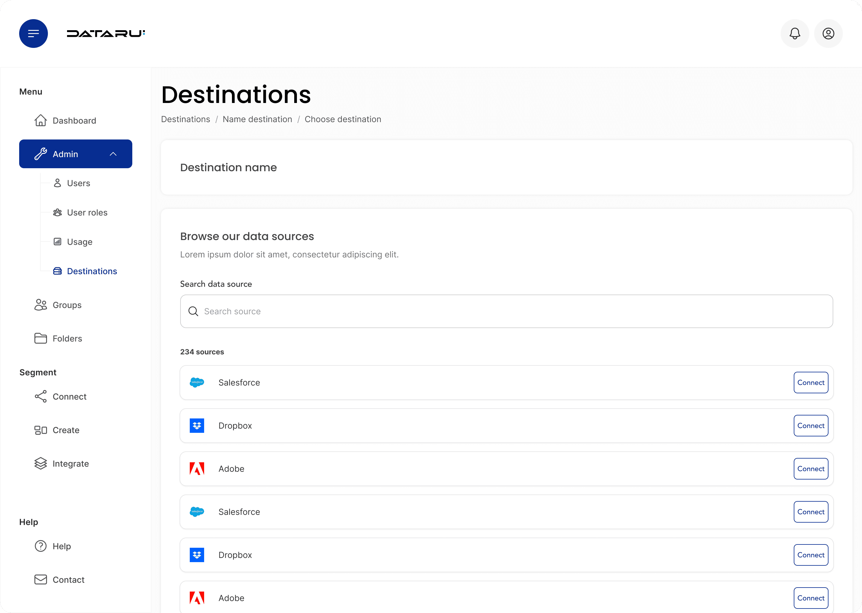Click the Groups people icon
The width and height of the screenshot is (862, 613).
point(40,305)
